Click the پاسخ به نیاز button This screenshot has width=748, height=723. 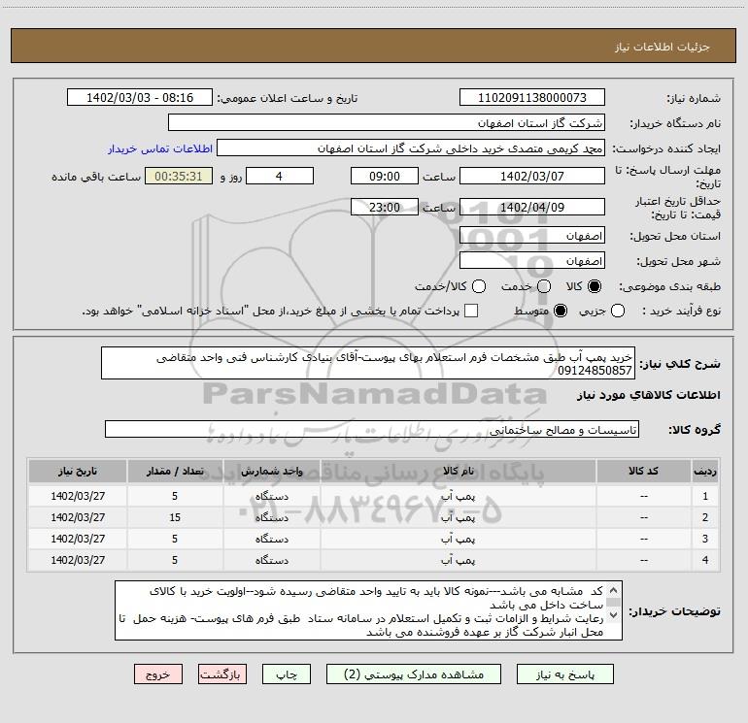pos(565,674)
